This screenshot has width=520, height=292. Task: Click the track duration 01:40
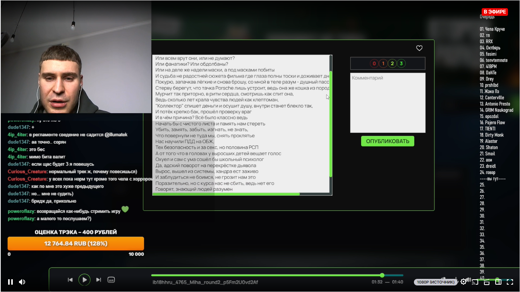[398, 282]
